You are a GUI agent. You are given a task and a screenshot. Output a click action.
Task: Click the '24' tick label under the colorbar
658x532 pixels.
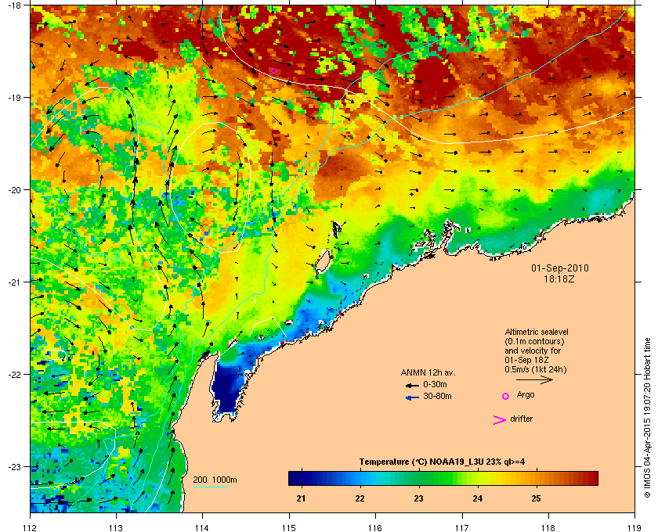[x=478, y=499]
